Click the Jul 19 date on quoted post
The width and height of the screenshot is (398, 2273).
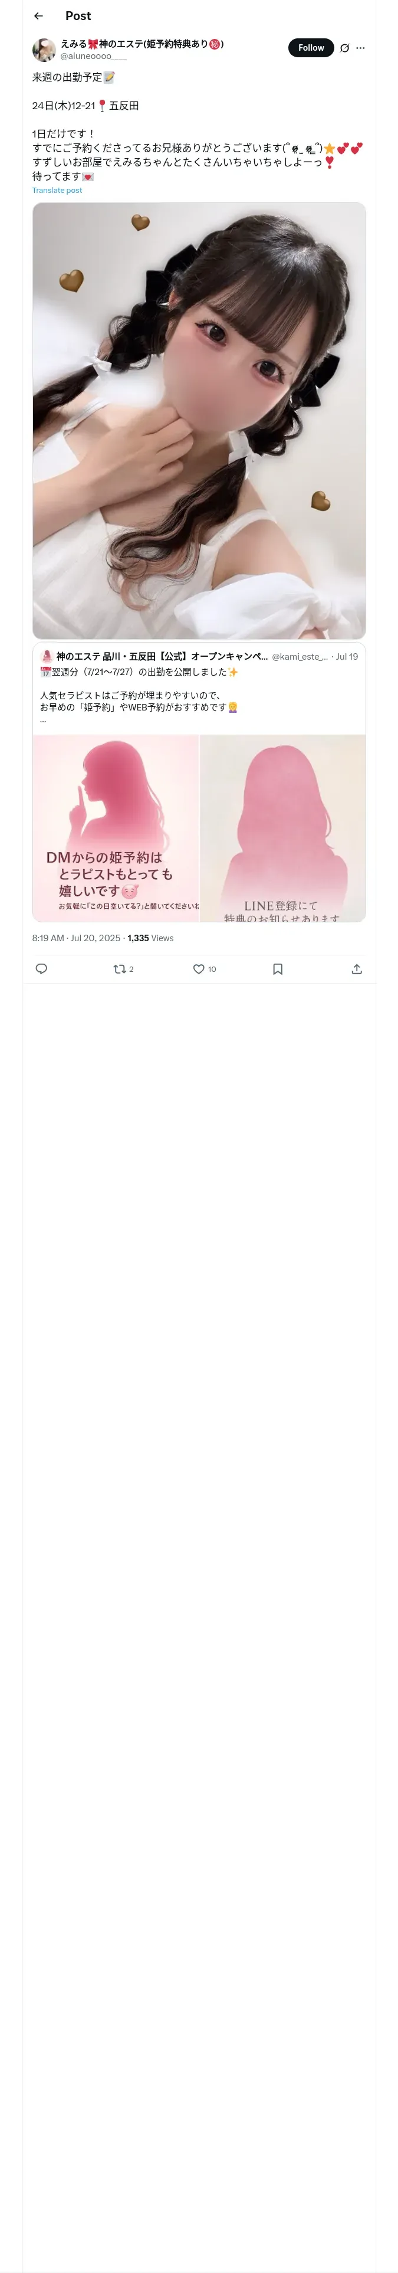[347, 657]
